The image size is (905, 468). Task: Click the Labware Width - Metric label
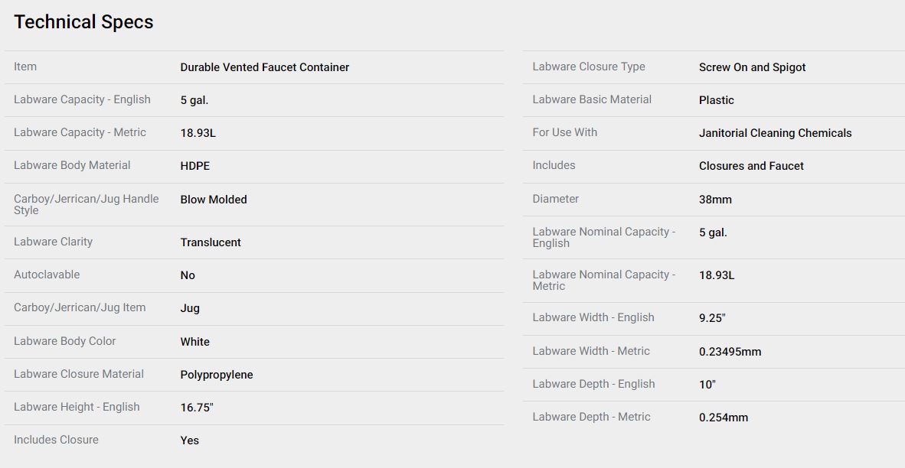591,350
